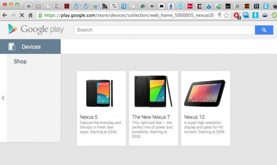Switch to the RSS feed tab
Screen dimensions: 277x165
pyautogui.click(x=105, y=6)
